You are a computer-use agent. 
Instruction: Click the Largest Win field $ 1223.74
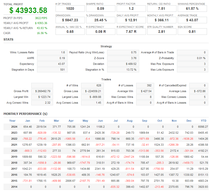pyautogui.click(x=42, y=97)
